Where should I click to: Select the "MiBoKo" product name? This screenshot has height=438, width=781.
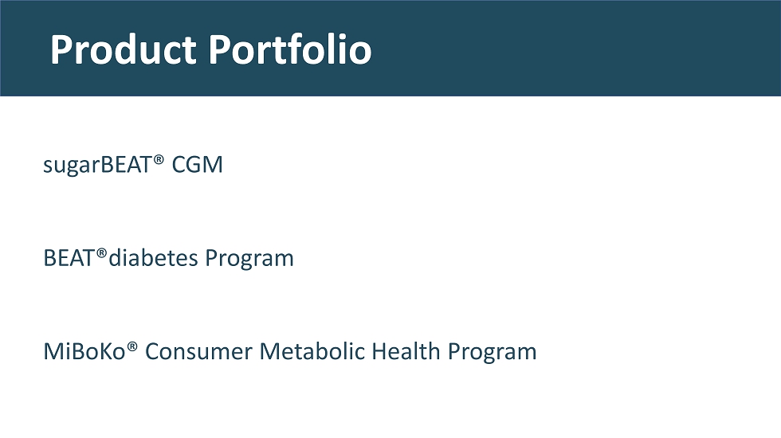[84, 351]
